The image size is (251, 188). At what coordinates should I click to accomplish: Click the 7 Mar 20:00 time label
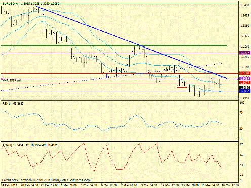pos(129,185)
